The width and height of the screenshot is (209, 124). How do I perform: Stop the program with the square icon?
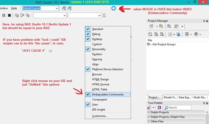pos(9,15)
